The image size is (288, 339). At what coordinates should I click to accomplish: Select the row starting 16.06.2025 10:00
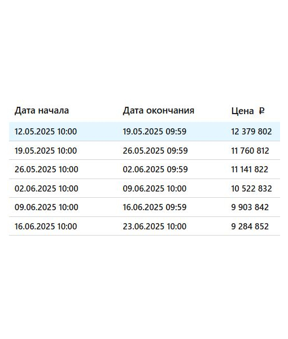click(x=145, y=226)
